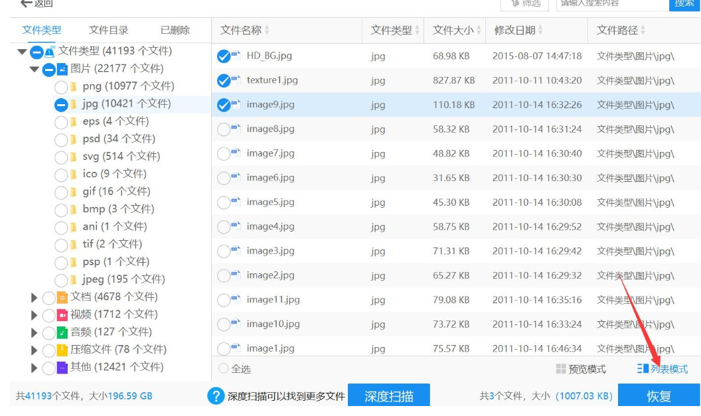
Task: Switch to 预览模式 view icon
Action: click(561, 369)
